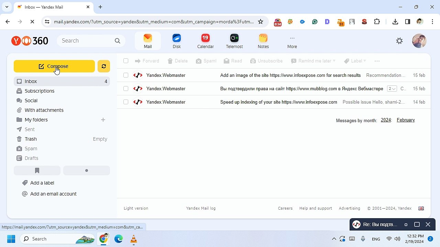Open email 'Вы подтвердили права на сайт'

(274, 89)
